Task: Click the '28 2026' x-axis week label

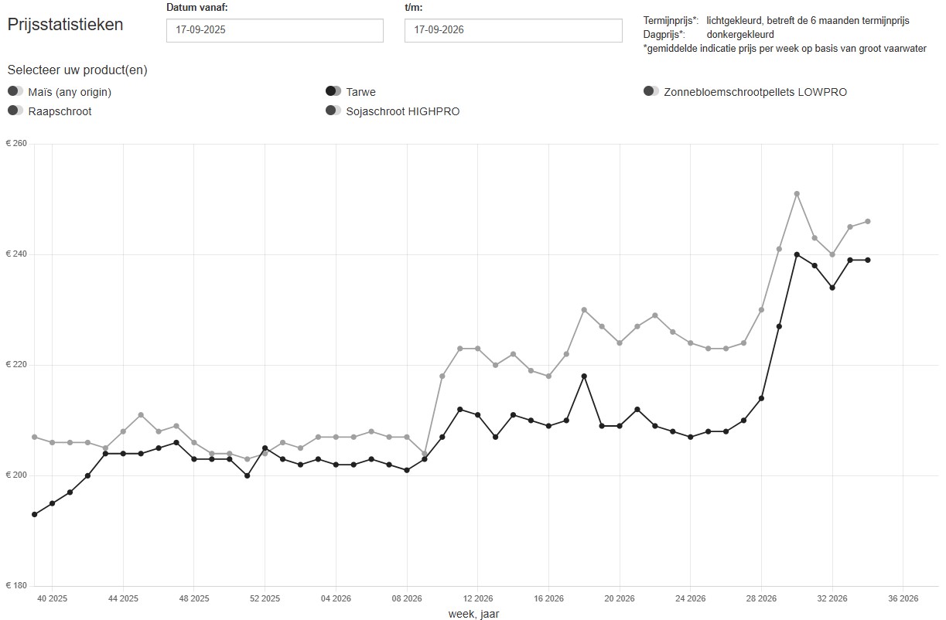Action: coord(761,598)
